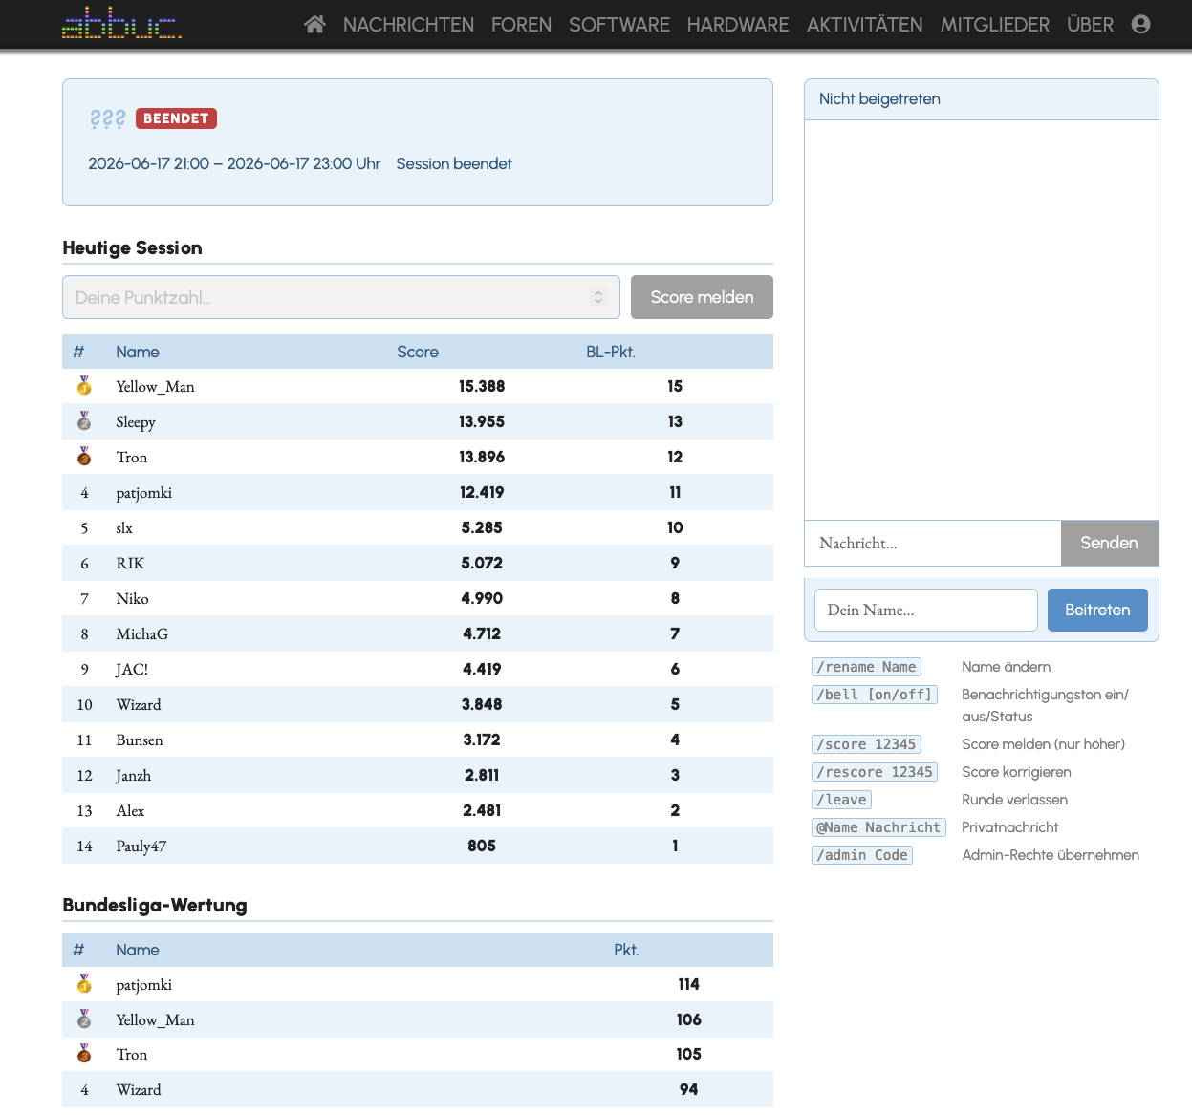The width and height of the screenshot is (1192, 1115).
Task: Select the RIK player name
Action: 130,563
